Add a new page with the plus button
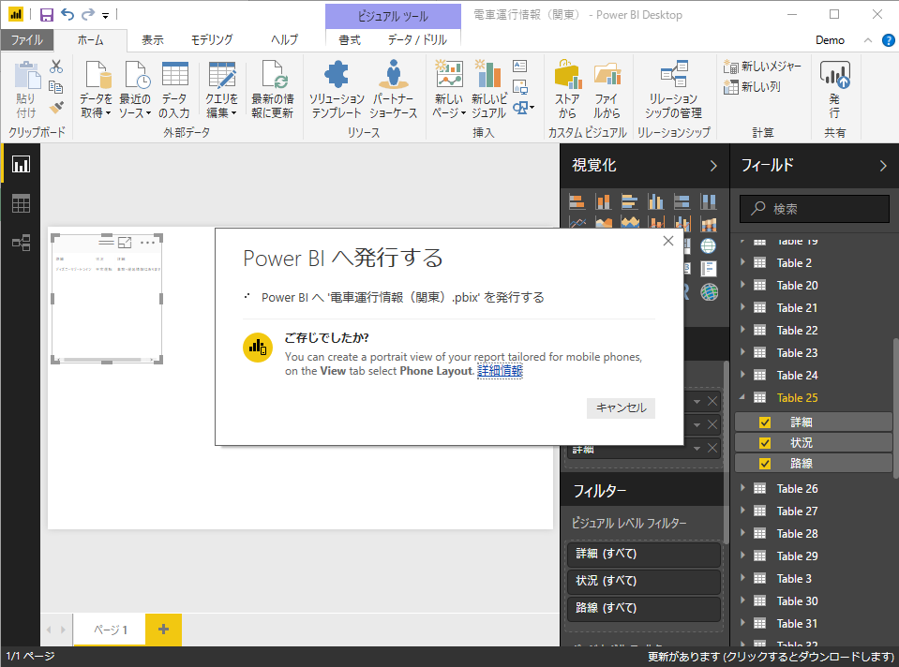The image size is (899, 667). [163, 630]
